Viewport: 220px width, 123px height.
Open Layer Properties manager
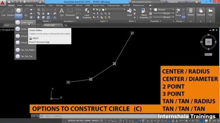pyautogui.click(x=87, y=13)
